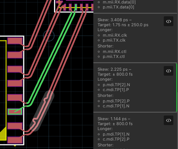Image resolution: width=178 pixels, height=149 pixels.
Task: Select c.mdi.TP[2].P in last card
Action: 116,139
